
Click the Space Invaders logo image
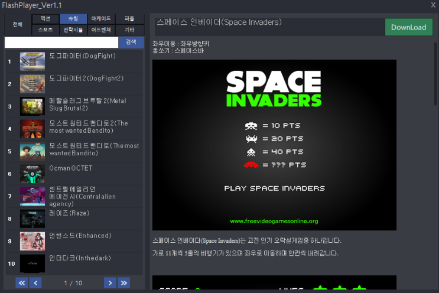point(274,89)
